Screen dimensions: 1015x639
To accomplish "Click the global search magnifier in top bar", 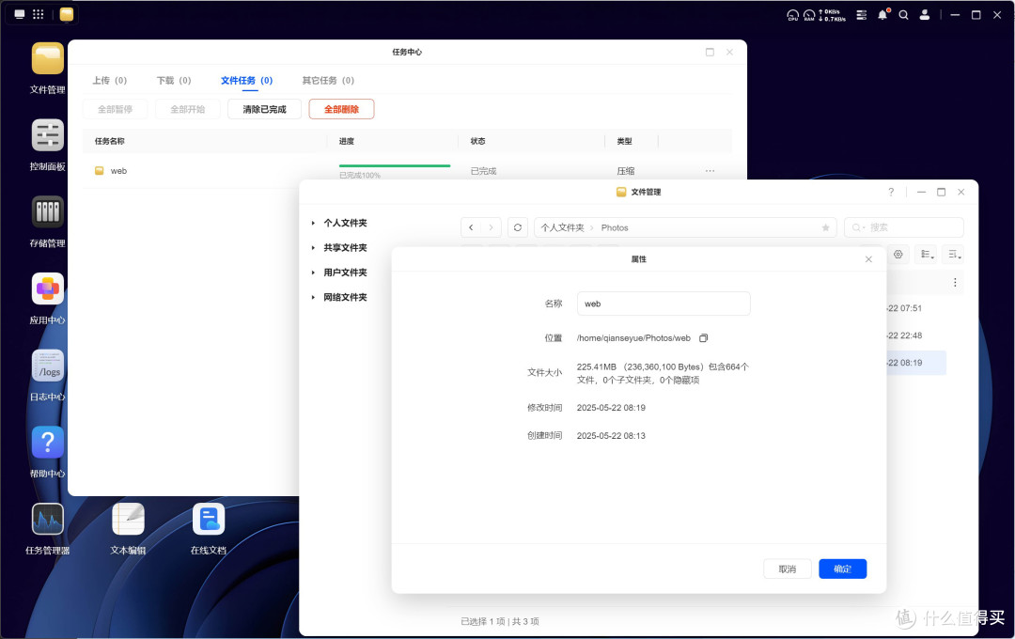I will (904, 14).
